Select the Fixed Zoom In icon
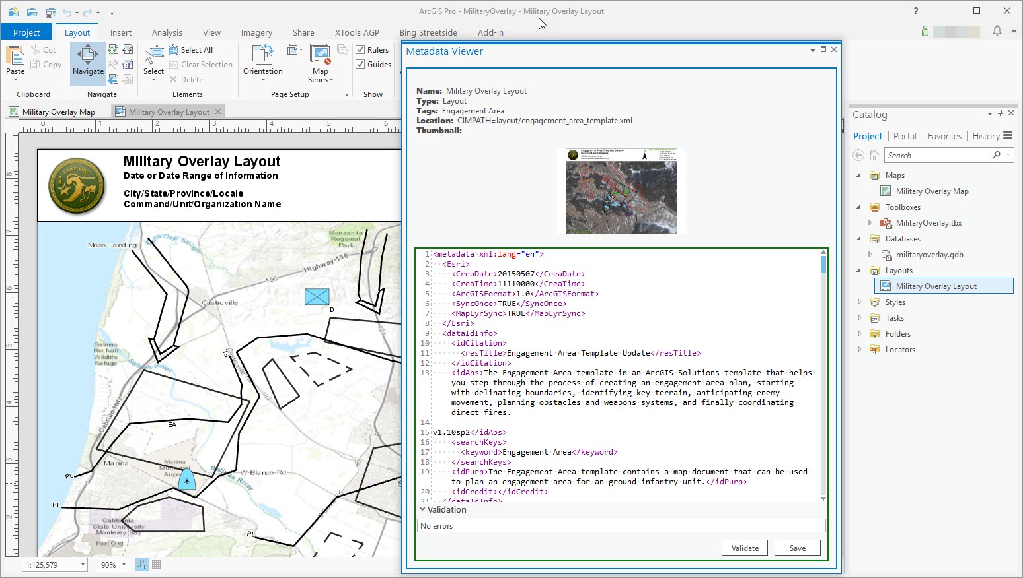This screenshot has width=1023, height=578. pyautogui.click(x=113, y=64)
